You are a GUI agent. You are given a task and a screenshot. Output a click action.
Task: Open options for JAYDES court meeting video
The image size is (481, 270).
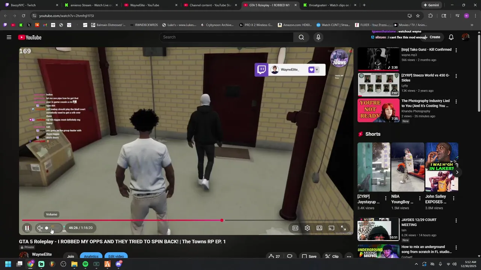tap(456, 220)
